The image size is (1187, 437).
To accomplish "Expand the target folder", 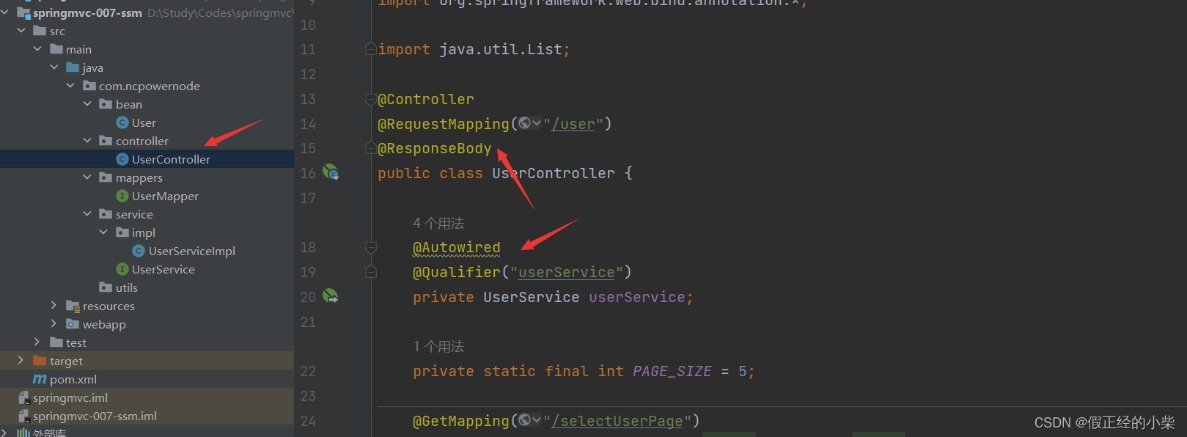I will point(21,360).
